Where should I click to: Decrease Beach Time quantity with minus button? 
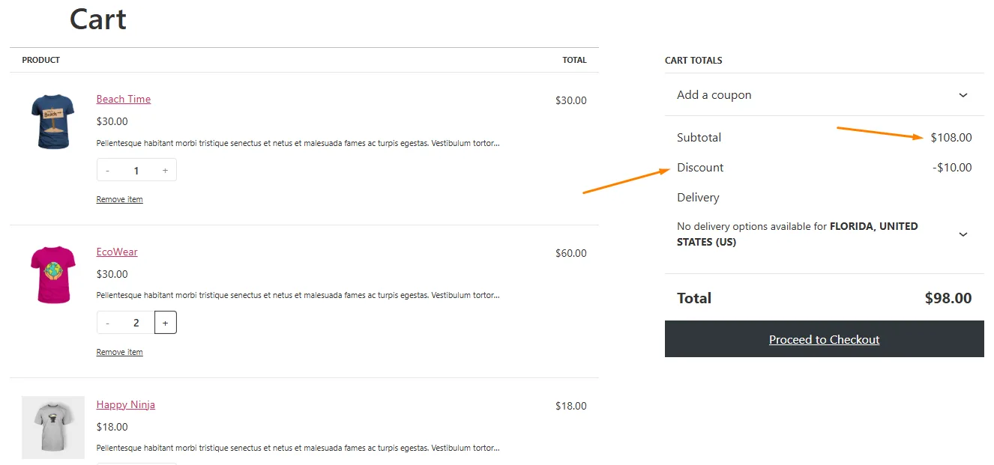click(x=108, y=170)
